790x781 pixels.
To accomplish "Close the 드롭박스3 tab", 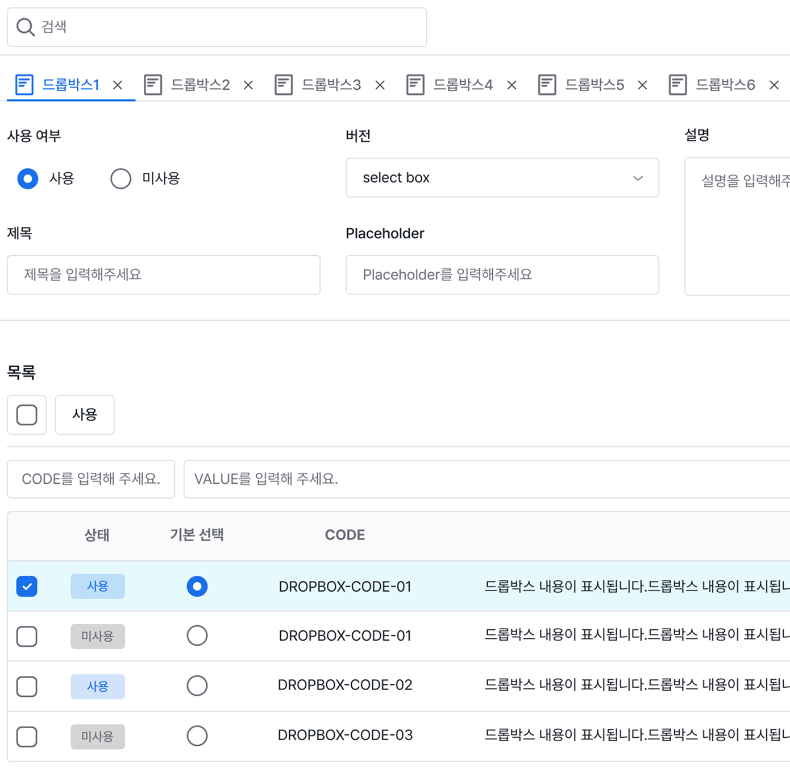I will point(380,85).
